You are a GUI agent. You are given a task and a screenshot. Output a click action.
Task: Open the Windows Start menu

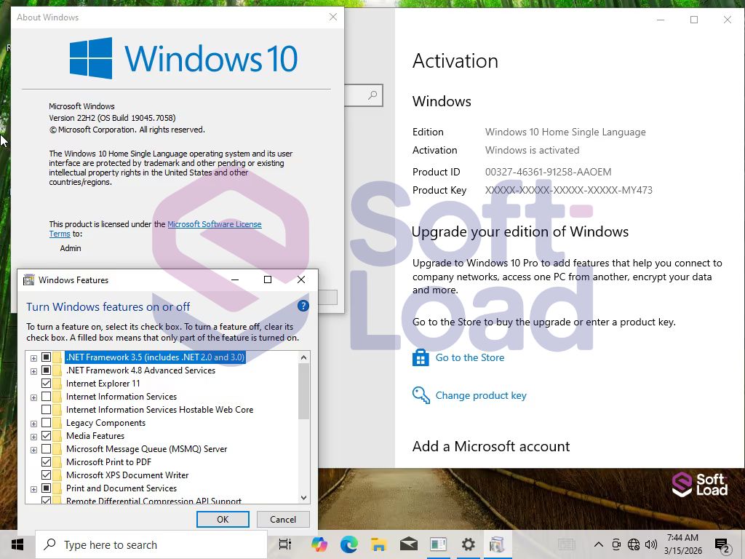point(17,544)
